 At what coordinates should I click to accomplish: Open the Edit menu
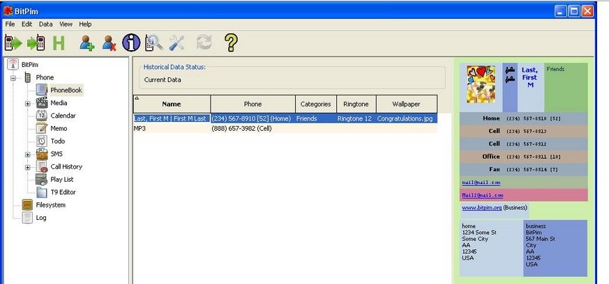pos(27,24)
